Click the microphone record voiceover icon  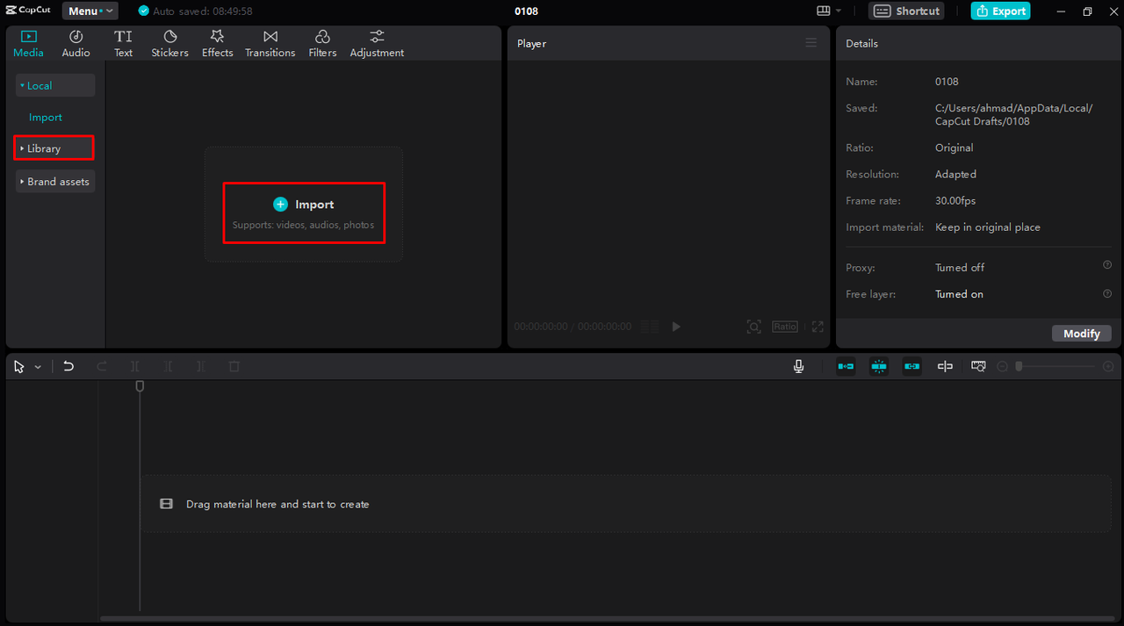point(799,367)
